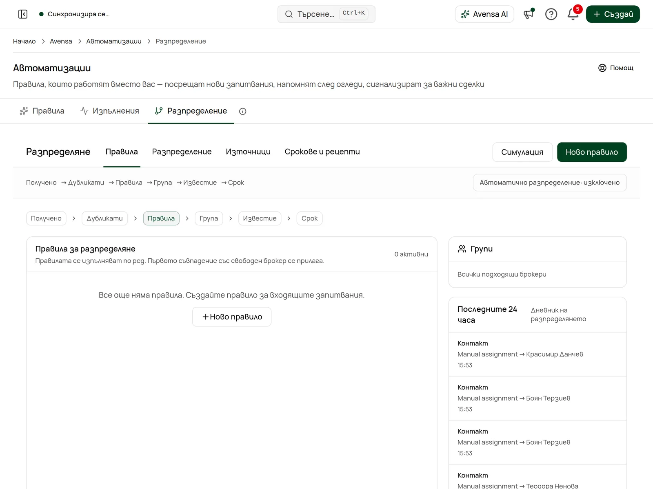Click the Разпределяне section heading

pos(58,152)
